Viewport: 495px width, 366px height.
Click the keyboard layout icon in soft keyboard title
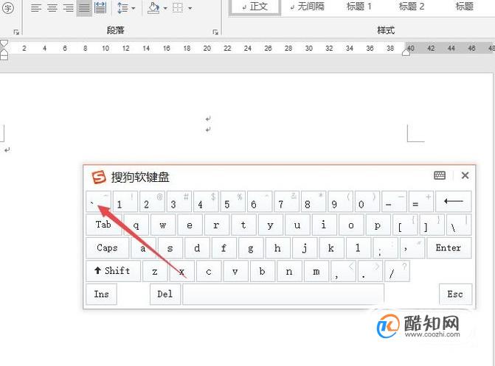coord(440,175)
